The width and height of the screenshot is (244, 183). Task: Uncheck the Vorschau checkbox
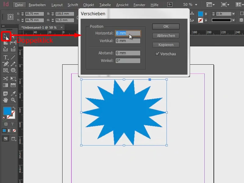pyautogui.click(x=158, y=54)
